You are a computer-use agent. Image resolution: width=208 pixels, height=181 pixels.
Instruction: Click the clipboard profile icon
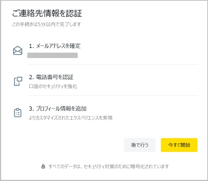tap(18, 113)
